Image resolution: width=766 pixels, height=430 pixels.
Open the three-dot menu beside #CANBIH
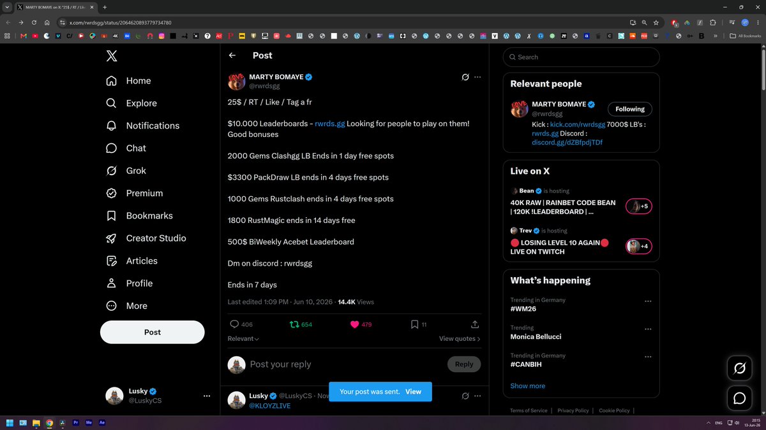648,357
